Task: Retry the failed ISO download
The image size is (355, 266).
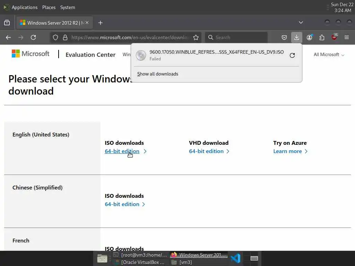Action: [x=292, y=55]
